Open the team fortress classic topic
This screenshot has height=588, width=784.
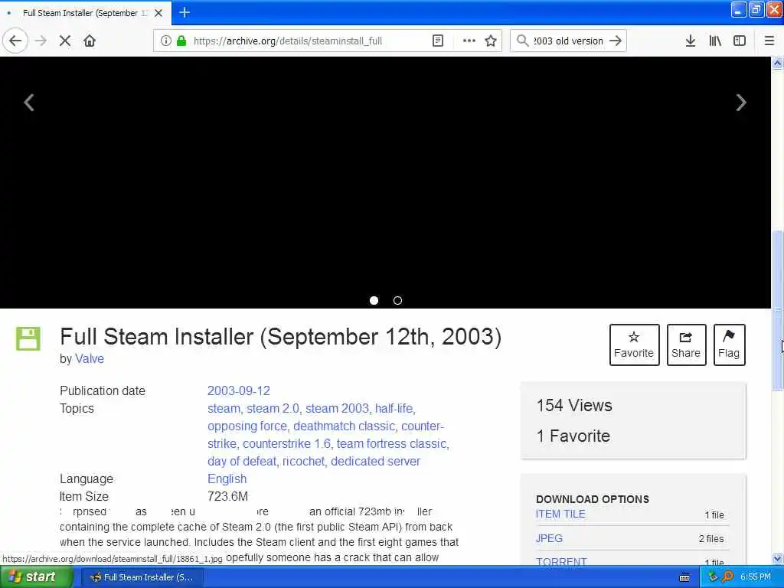pyautogui.click(x=391, y=443)
